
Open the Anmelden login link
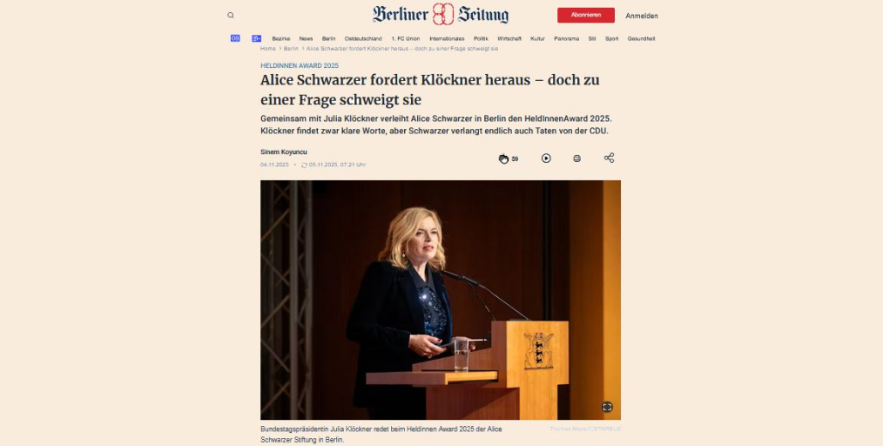642,16
